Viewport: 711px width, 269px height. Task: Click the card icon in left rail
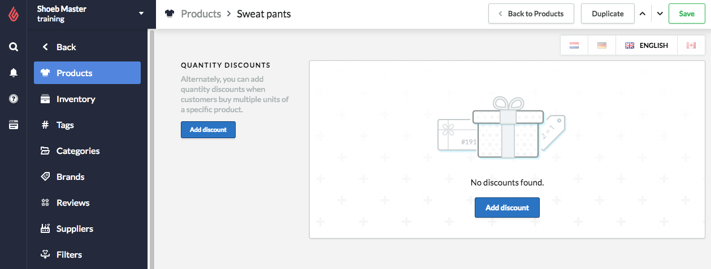pos(13,125)
